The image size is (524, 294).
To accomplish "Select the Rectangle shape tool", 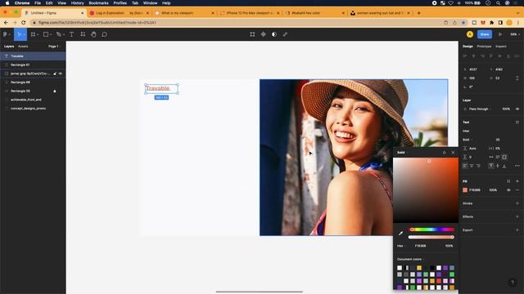I will pyautogui.click(x=46, y=34).
